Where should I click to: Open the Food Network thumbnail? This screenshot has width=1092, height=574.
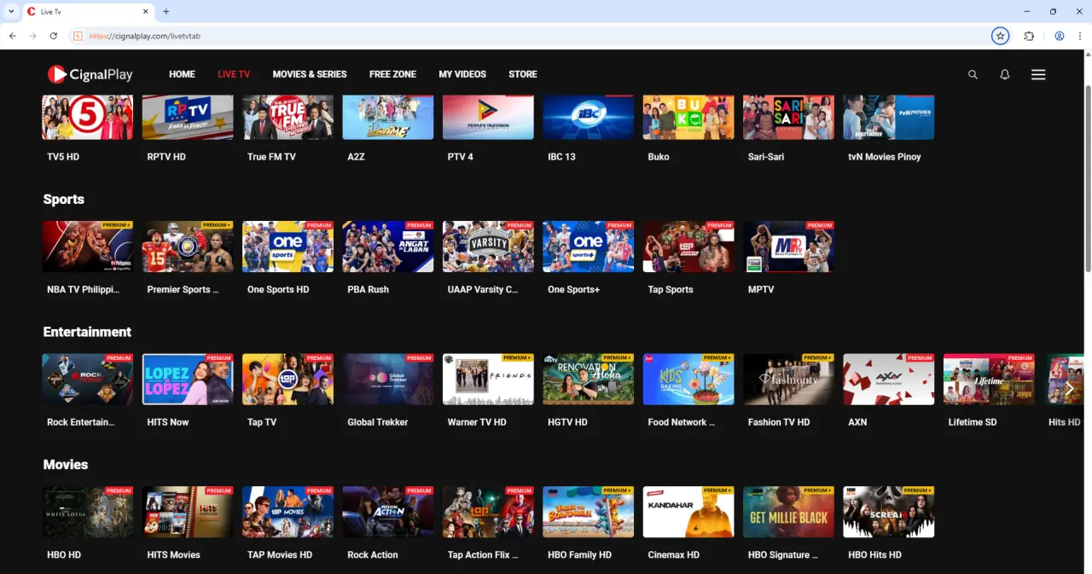pyautogui.click(x=688, y=380)
